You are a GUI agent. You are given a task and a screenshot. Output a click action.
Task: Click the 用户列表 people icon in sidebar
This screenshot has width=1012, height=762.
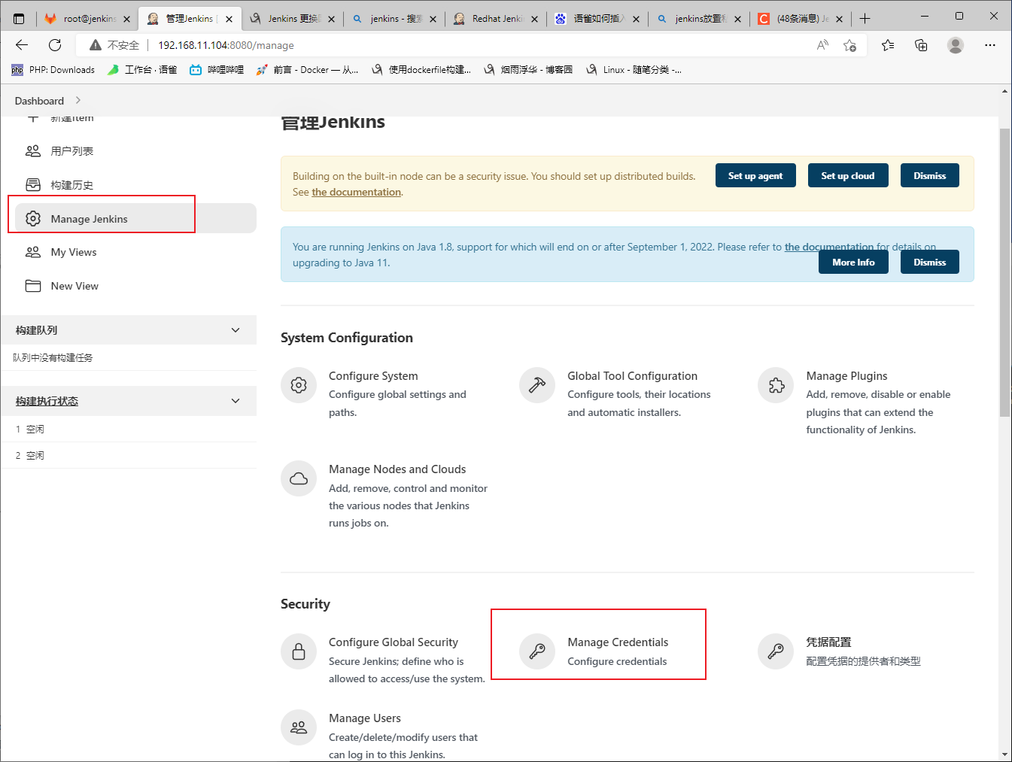(x=33, y=151)
